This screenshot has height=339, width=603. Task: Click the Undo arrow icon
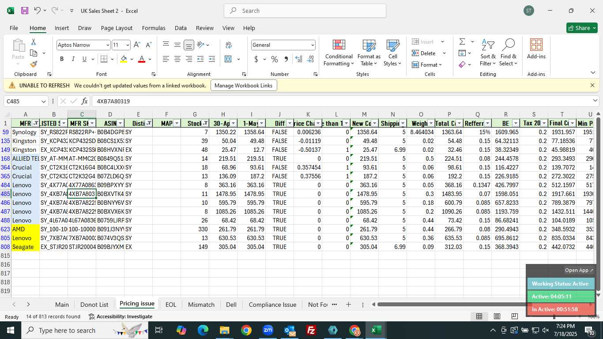[38, 11]
